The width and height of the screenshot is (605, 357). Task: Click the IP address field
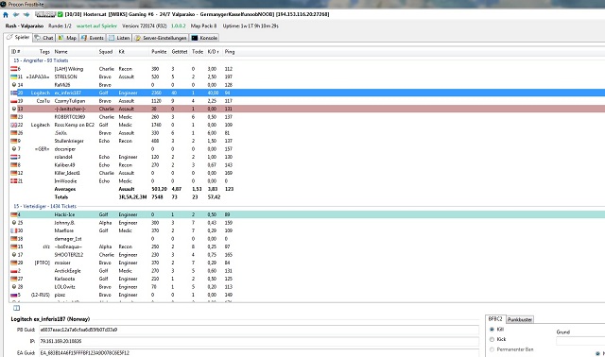pyautogui.click(x=258, y=341)
